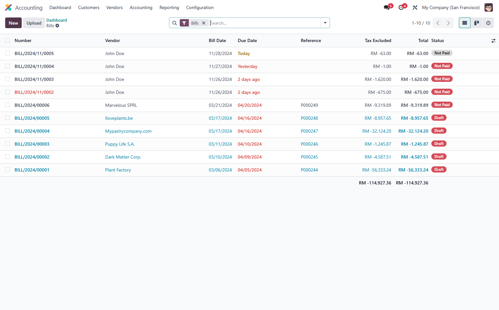Click the search magnifier icon
The width and height of the screenshot is (499, 310).
point(175,23)
